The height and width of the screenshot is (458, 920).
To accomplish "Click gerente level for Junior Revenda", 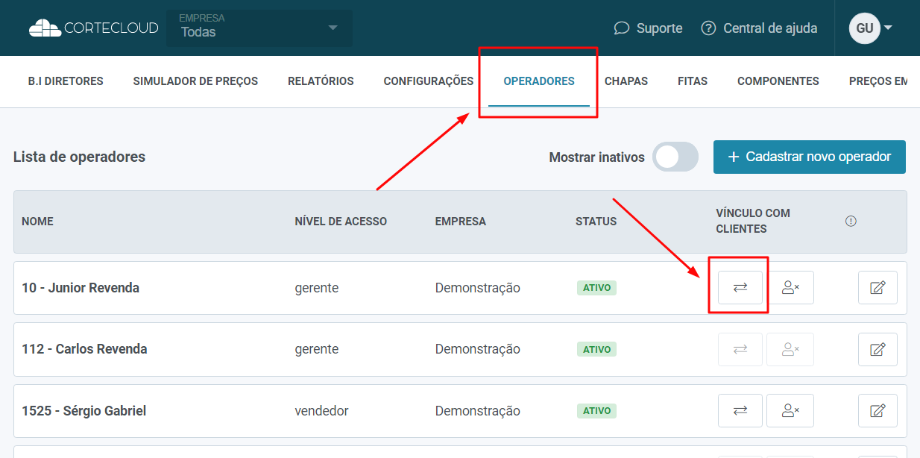I will click(317, 288).
